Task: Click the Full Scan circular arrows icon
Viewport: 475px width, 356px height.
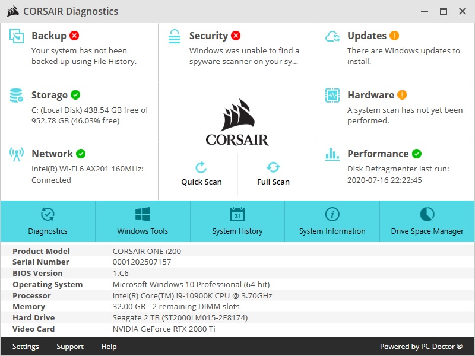Action: click(273, 167)
